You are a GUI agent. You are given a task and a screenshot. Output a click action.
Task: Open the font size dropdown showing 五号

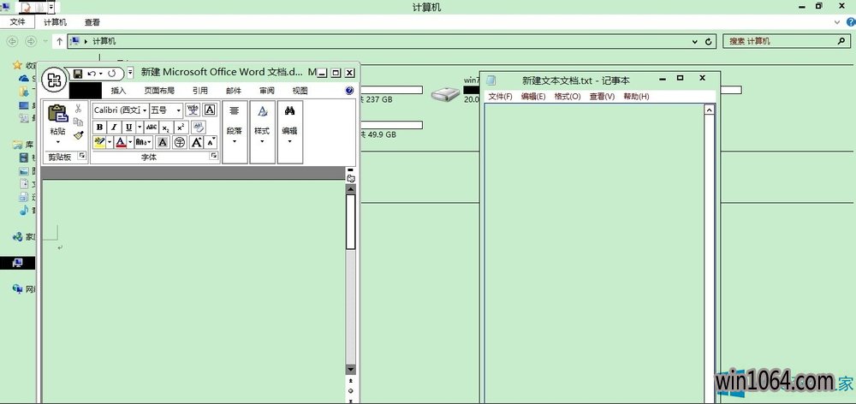click(179, 110)
